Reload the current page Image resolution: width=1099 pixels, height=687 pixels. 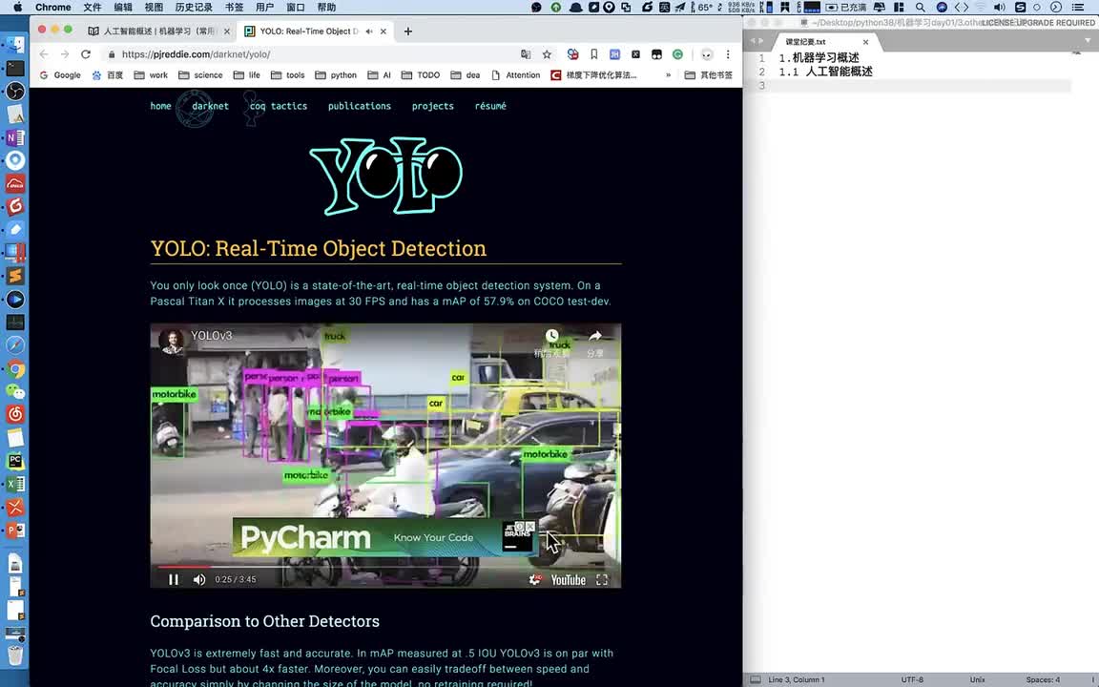[86, 54]
